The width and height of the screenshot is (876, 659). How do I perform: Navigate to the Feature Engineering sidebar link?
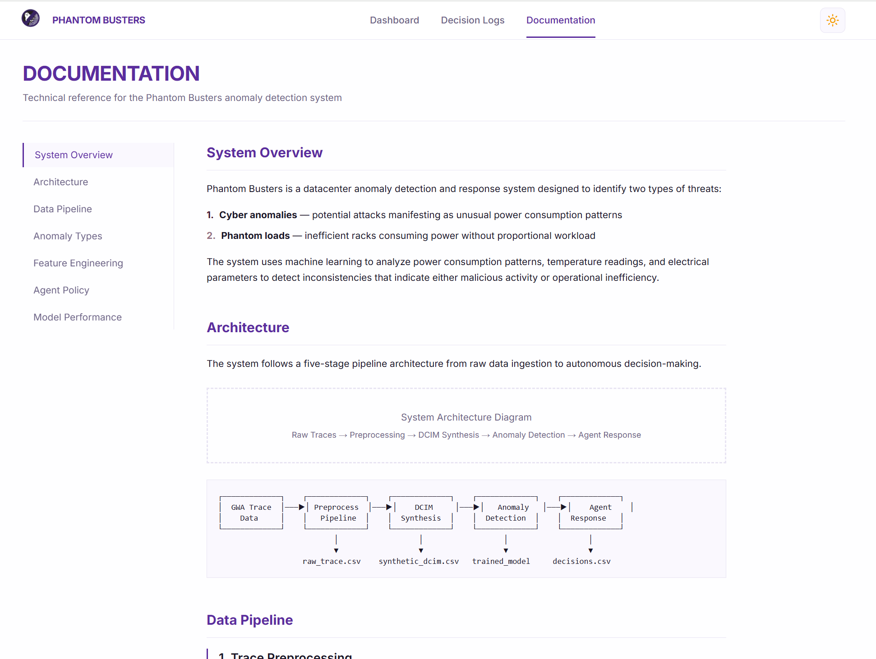click(78, 263)
